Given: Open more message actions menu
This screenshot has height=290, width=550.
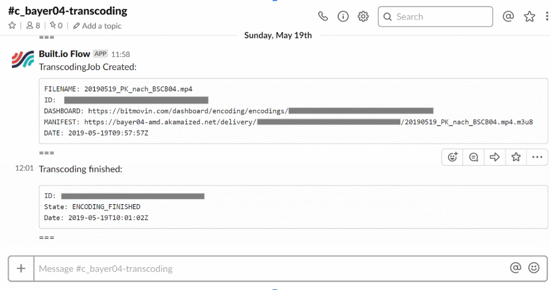Looking at the screenshot, I should click(537, 157).
